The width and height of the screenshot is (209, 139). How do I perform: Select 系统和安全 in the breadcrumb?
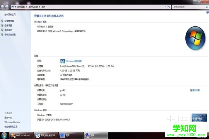pos(33,7)
